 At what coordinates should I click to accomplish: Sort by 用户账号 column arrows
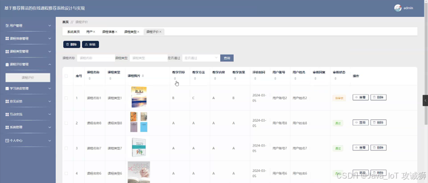tap(275, 78)
